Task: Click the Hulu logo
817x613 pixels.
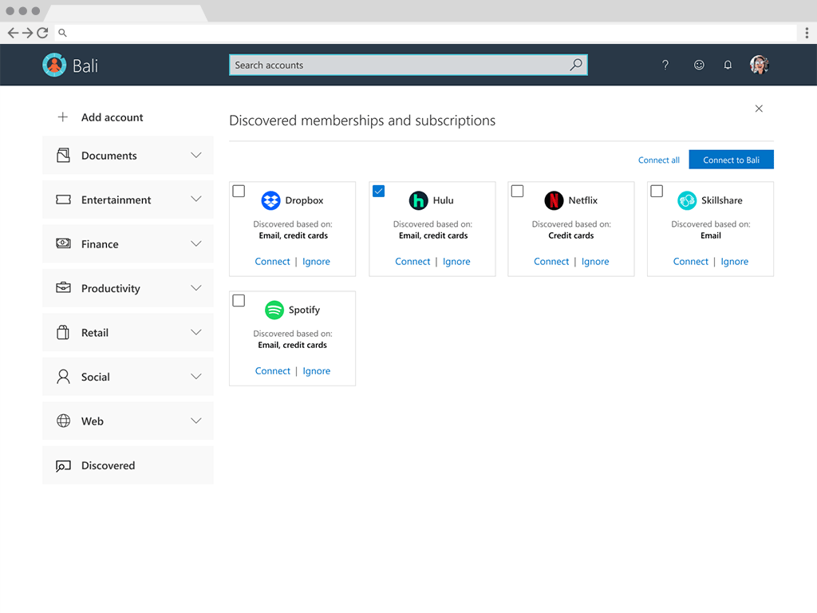Action: (418, 200)
